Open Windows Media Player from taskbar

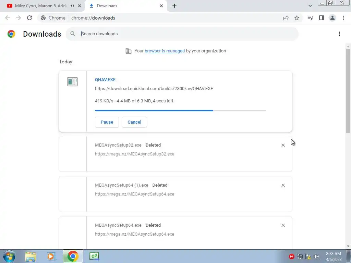(x=51, y=256)
